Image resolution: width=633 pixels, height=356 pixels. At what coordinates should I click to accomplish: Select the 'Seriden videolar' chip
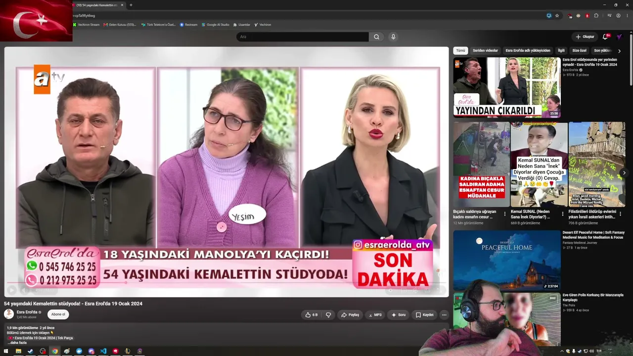click(485, 50)
